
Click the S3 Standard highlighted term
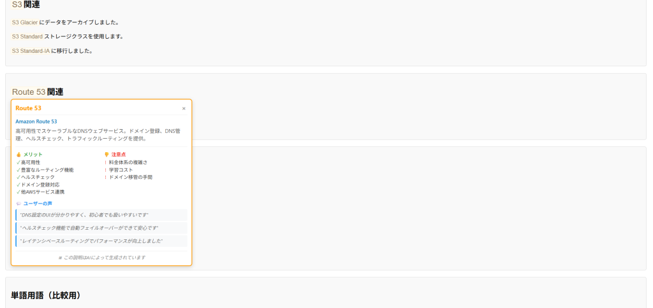[27, 36]
